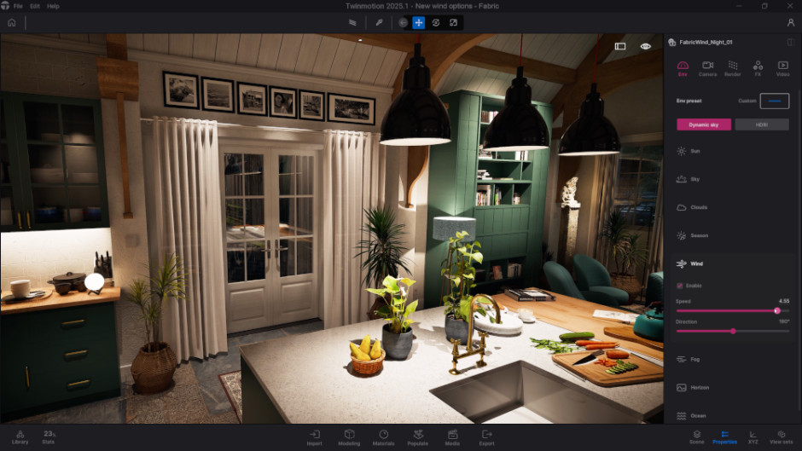The width and height of the screenshot is (802, 451).
Task: Open the Scene panel
Action: click(x=697, y=437)
